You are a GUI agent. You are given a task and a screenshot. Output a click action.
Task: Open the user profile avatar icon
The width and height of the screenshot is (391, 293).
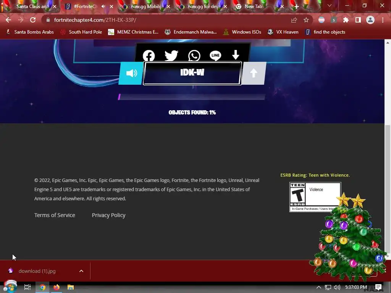pos(370,20)
